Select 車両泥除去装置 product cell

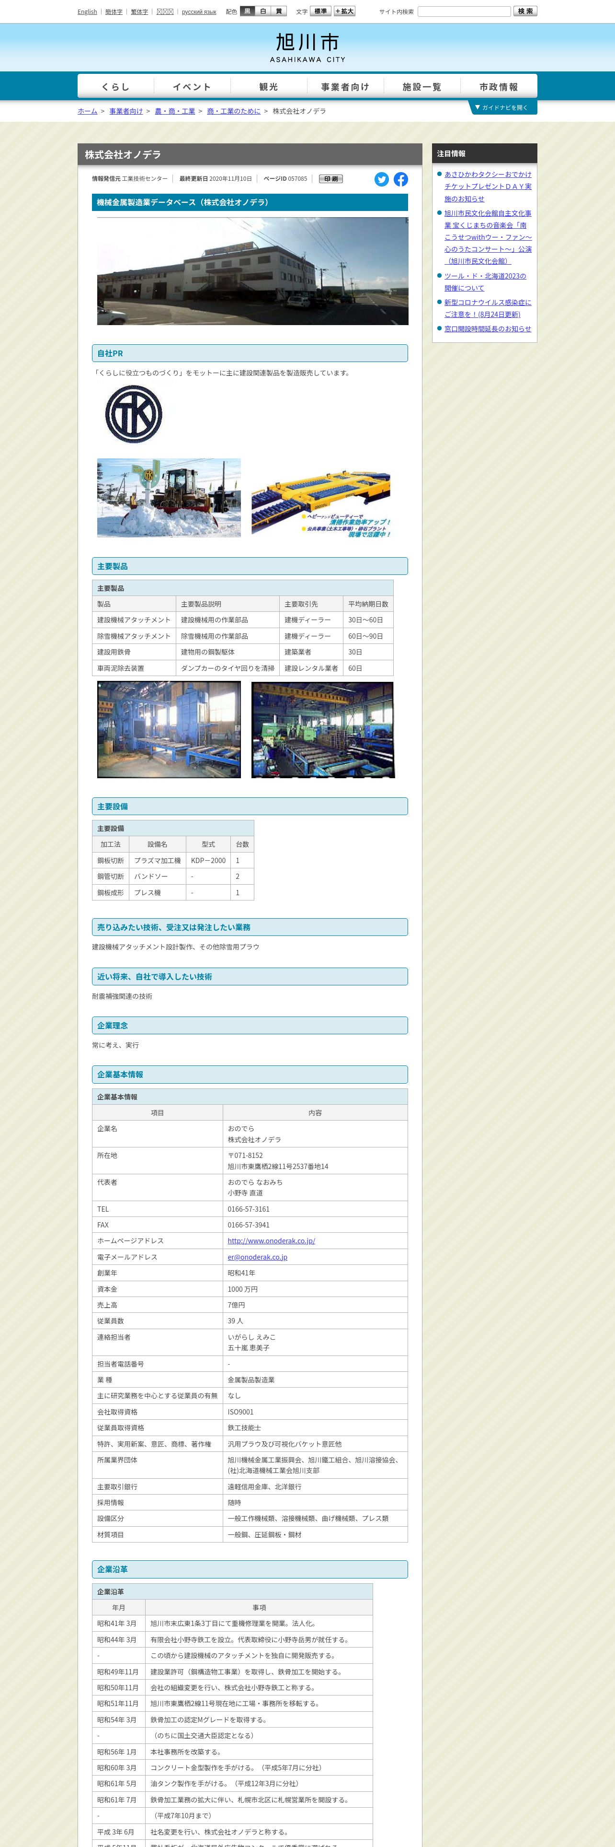pyautogui.click(x=134, y=668)
